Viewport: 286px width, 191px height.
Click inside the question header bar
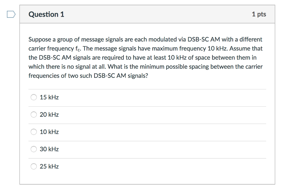pyautogui.click(x=145, y=14)
